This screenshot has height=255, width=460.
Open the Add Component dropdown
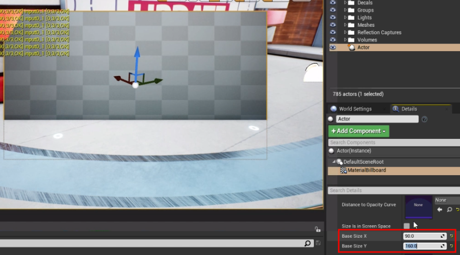[x=358, y=131]
